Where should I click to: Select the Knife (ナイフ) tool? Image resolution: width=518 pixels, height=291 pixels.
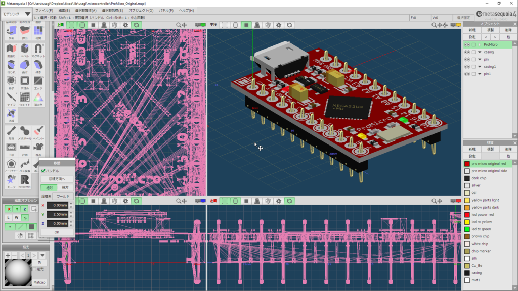coord(11,99)
